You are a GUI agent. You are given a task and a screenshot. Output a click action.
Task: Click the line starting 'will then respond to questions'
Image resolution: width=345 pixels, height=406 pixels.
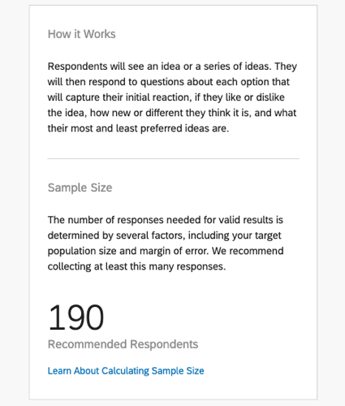169,82
